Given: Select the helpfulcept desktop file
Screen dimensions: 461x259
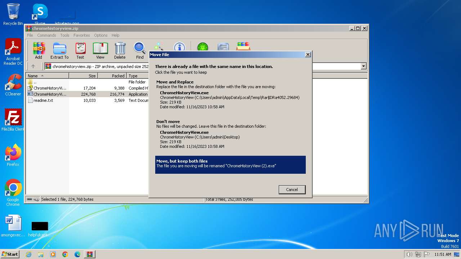Looking at the screenshot, I should pos(40,228).
